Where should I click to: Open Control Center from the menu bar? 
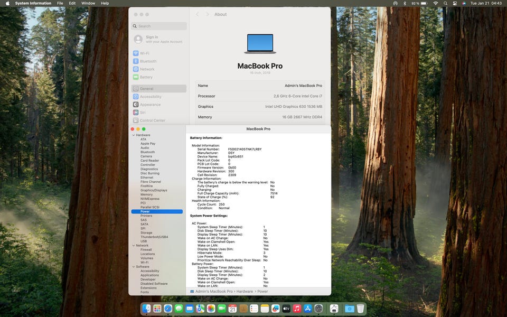point(455,3)
